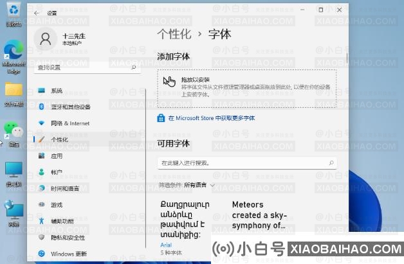404x264 pixels.
Task: Open the globe clock icon for 时间和语言
Action: [x=41, y=188]
